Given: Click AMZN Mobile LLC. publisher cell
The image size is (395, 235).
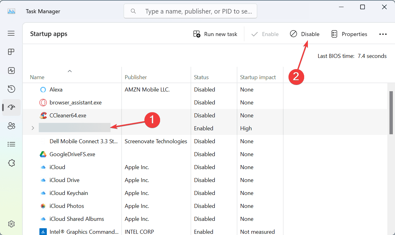Looking at the screenshot, I should click(147, 90).
